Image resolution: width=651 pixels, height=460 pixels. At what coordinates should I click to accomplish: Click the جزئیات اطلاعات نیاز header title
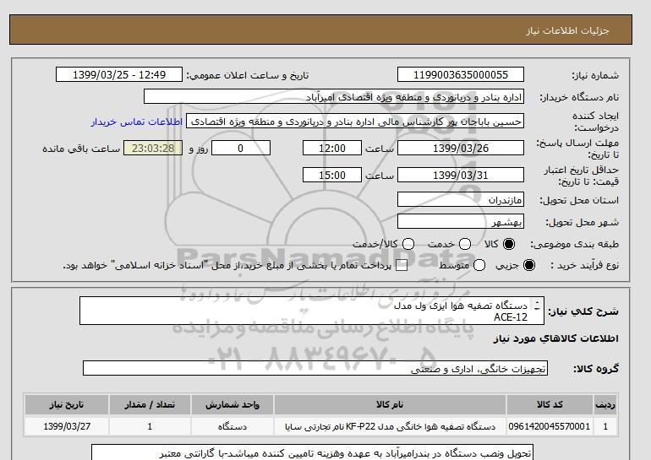pyautogui.click(x=567, y=31)
